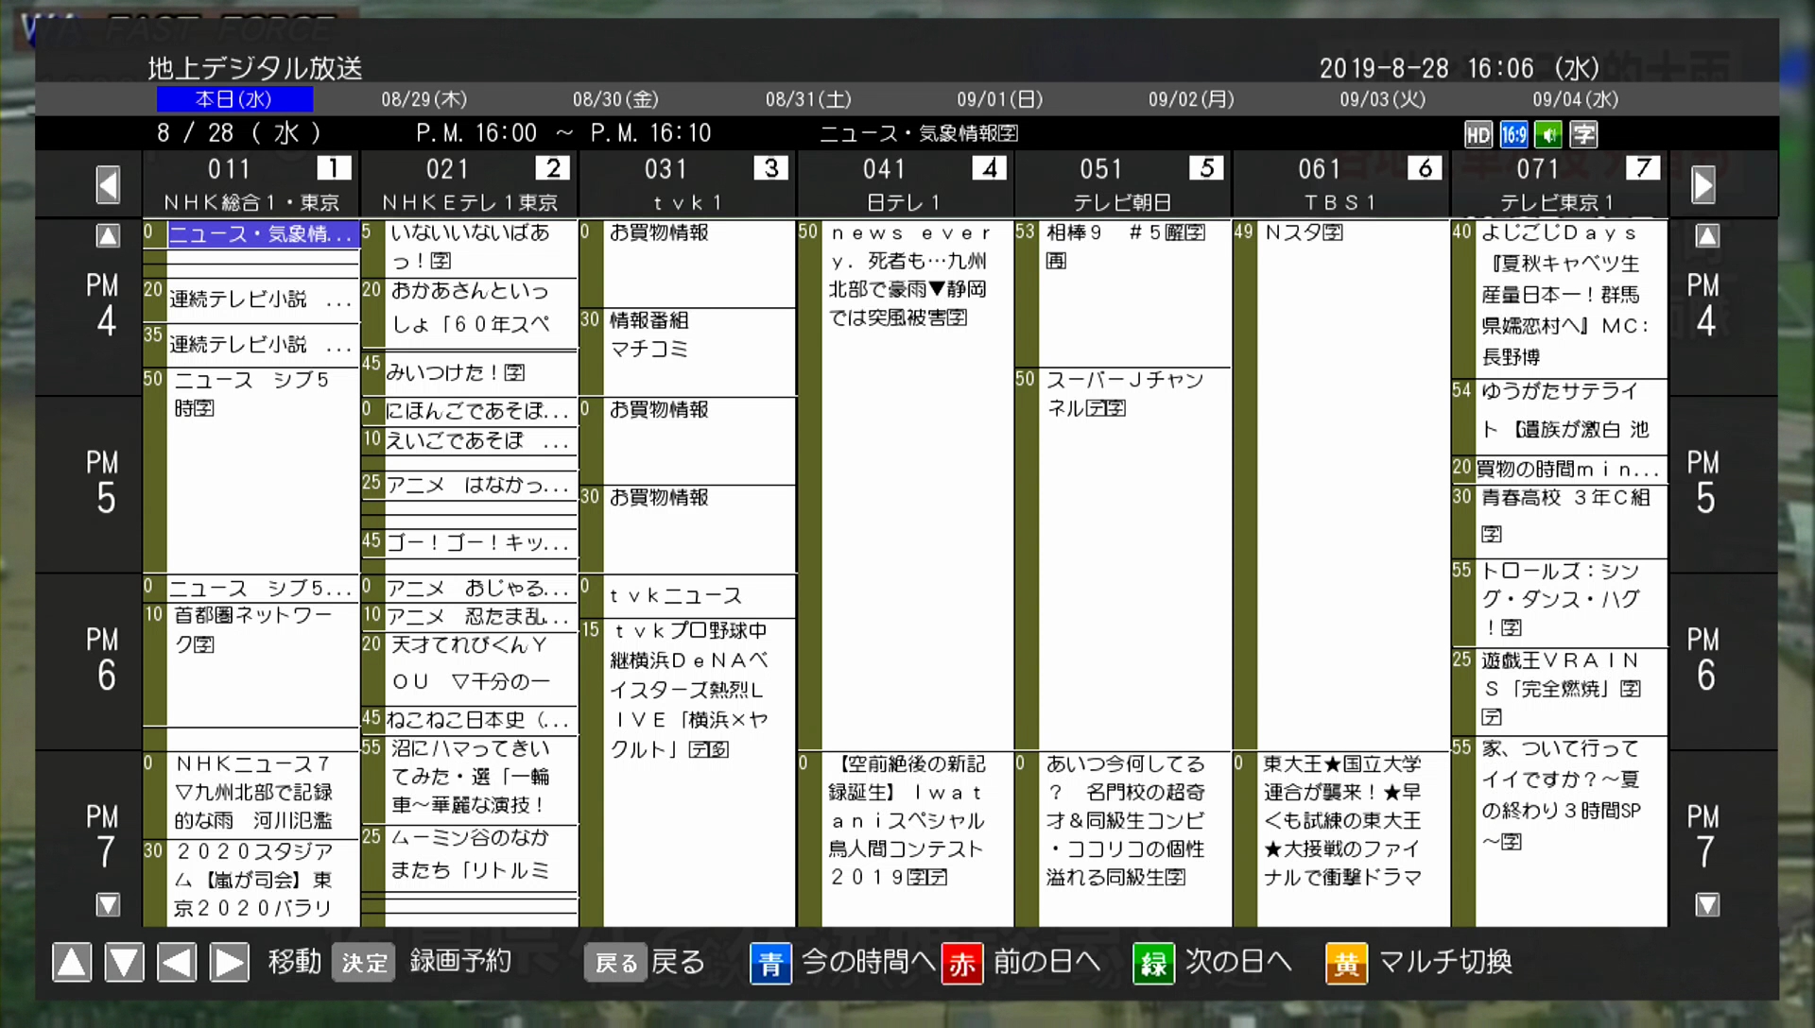
Task: Click the right navigation key in footer
Action: 229,962
